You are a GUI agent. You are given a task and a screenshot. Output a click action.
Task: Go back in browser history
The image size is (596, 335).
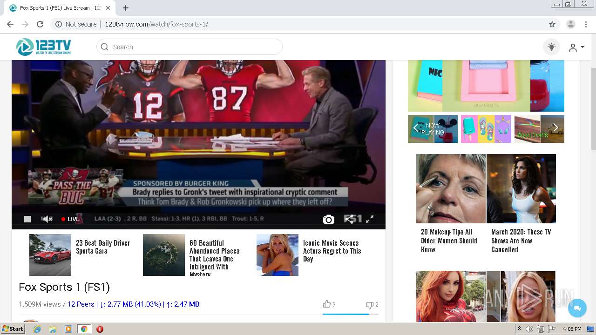[x=10, y=24]
